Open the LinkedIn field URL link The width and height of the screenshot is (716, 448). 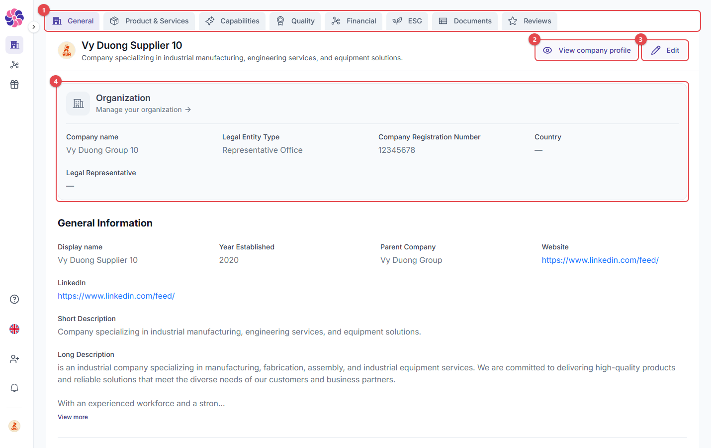pos(116,296)
